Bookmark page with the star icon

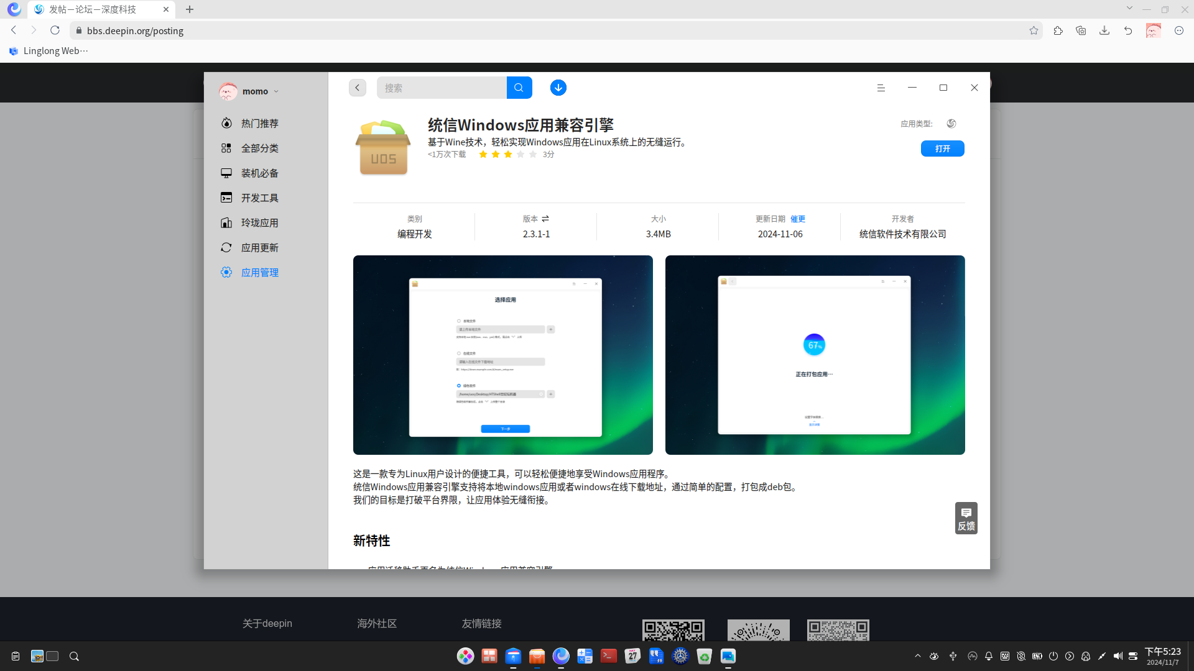1034,30
